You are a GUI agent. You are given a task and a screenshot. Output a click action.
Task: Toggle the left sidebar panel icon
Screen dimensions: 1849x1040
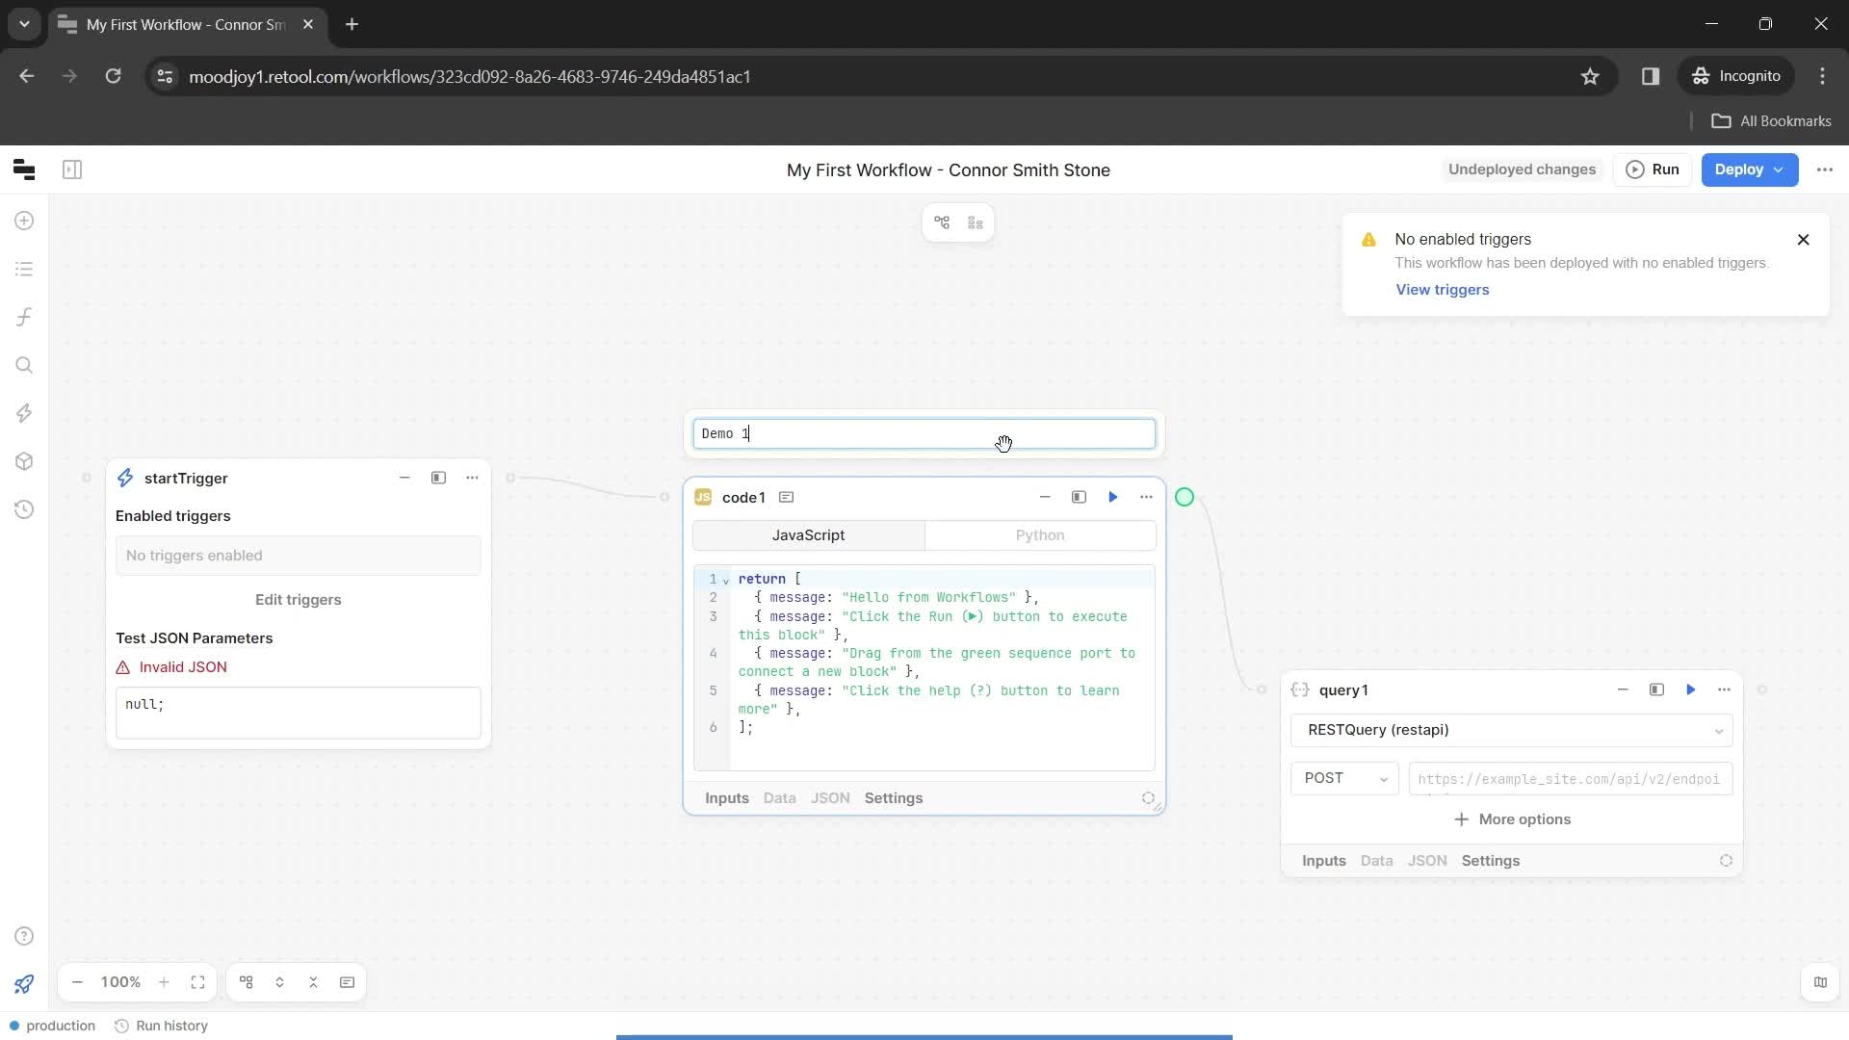(72, 169)
